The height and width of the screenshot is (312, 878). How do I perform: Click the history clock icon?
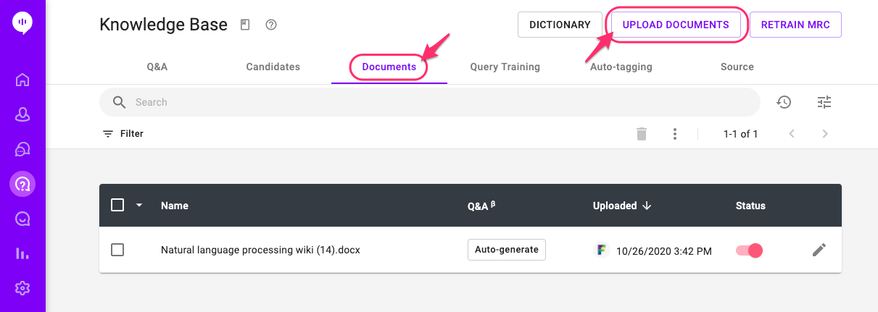(784, 102)
